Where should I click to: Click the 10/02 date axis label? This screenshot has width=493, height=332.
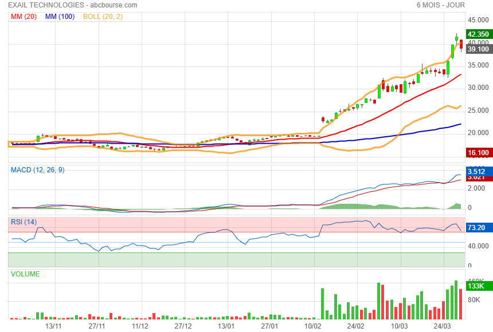(x=313, y=326)
